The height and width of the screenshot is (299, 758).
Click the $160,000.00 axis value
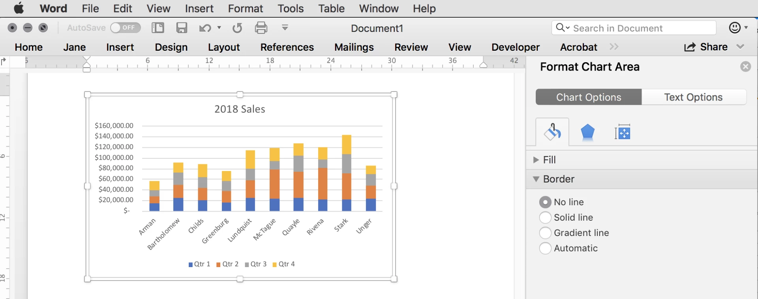[x=114, y=126]
